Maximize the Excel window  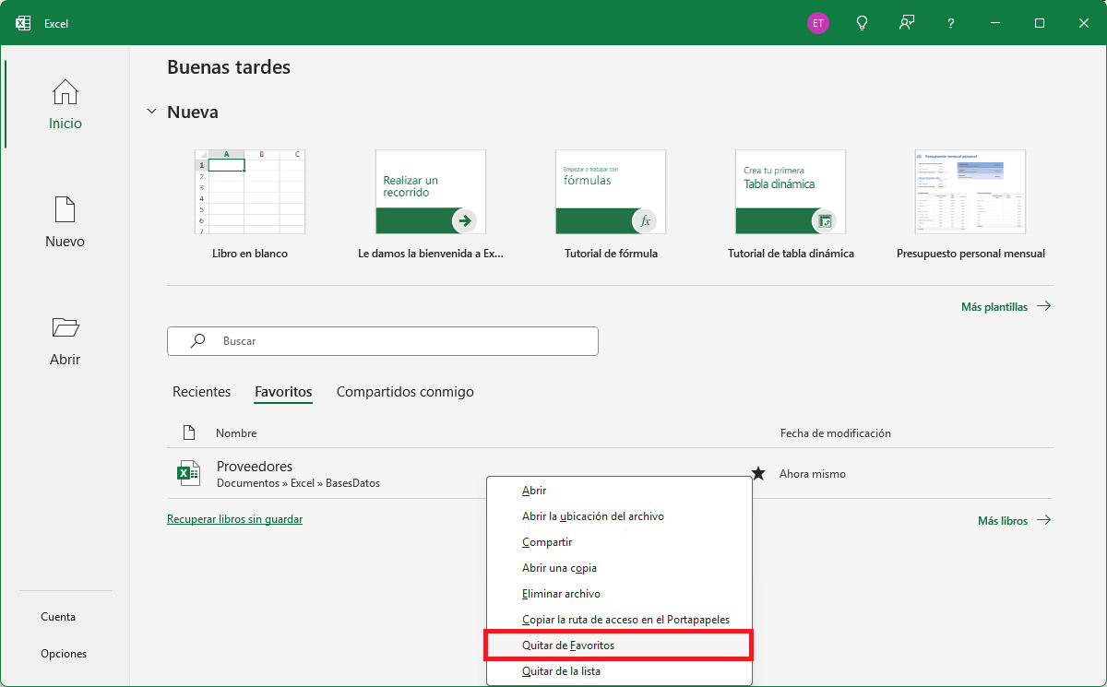pyautogui.click(x=1040, y=23)
